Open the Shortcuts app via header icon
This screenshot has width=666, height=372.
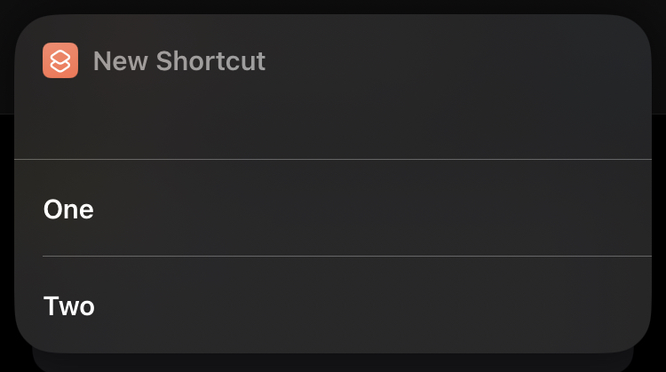(60, 60)
